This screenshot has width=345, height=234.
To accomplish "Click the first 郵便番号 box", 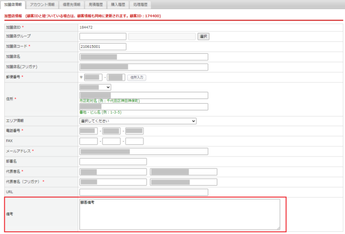I will click(x=93, y=77).
